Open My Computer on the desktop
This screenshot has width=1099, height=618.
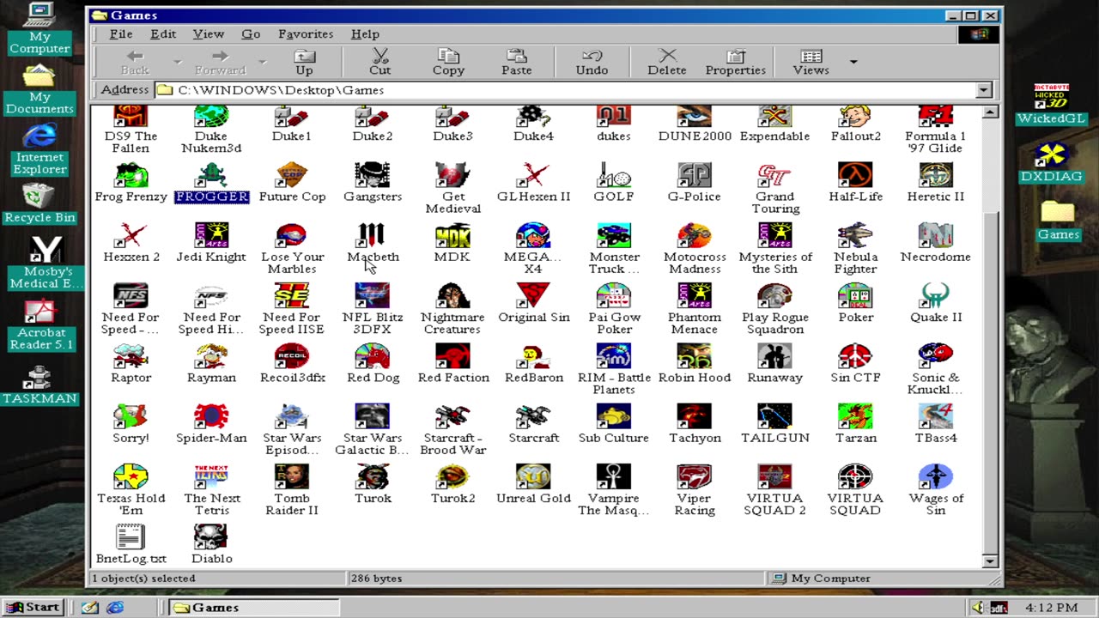pos(39,29)
